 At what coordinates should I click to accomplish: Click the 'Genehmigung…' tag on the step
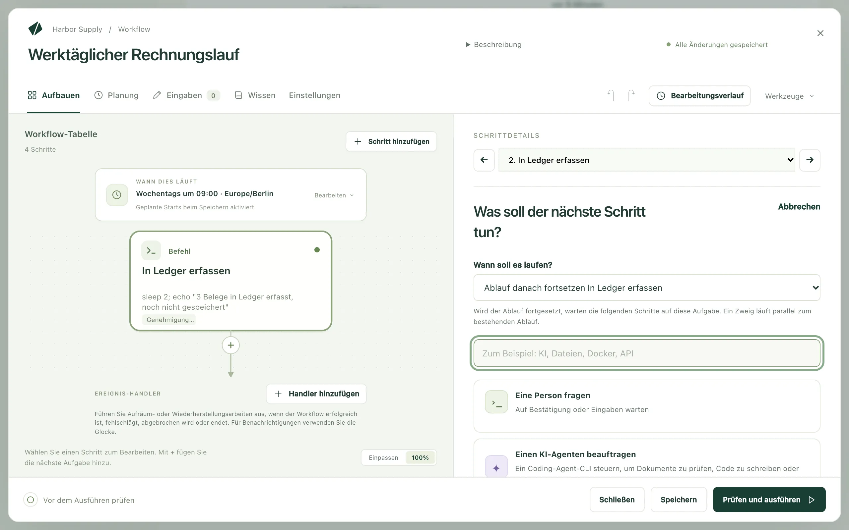169,320
